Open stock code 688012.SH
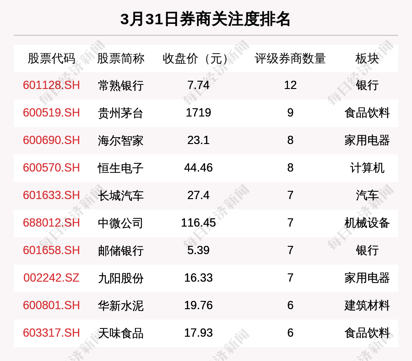The image size is (412, 361). click(x=51, y=223)
